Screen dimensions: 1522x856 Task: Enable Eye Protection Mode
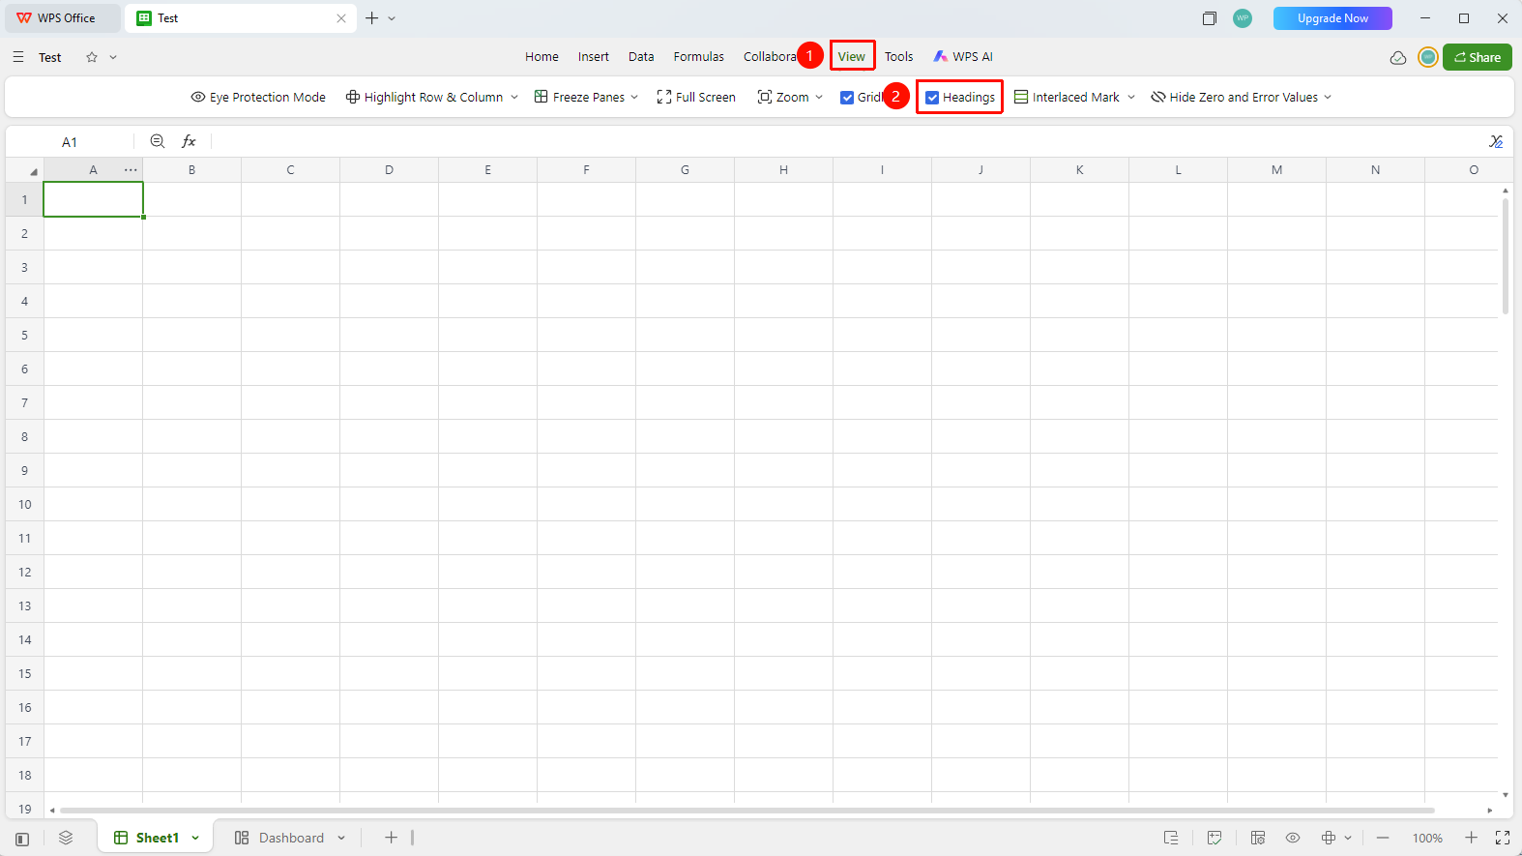(258, 98)
